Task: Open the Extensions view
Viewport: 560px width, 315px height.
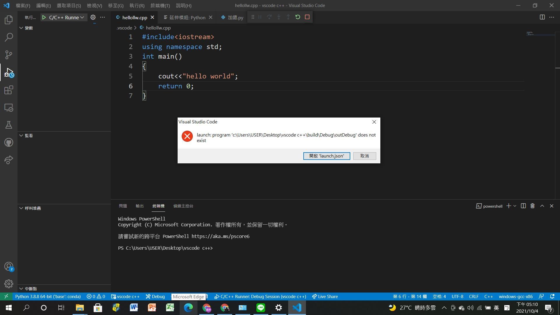Action: coord(8,90)
